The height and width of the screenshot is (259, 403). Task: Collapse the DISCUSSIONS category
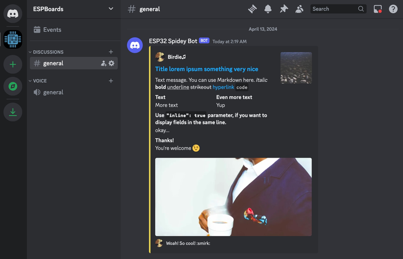[x=48, y=52]
